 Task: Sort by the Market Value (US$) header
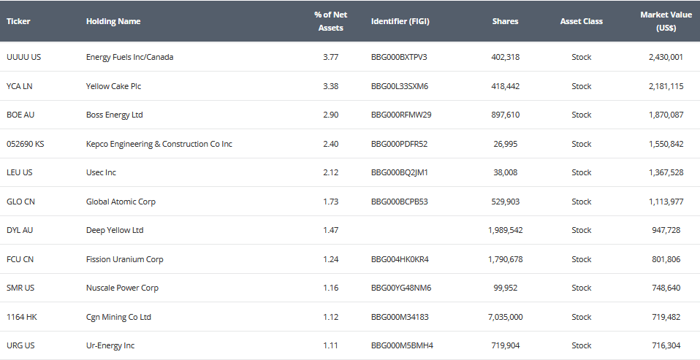click(x=666, y=21)
